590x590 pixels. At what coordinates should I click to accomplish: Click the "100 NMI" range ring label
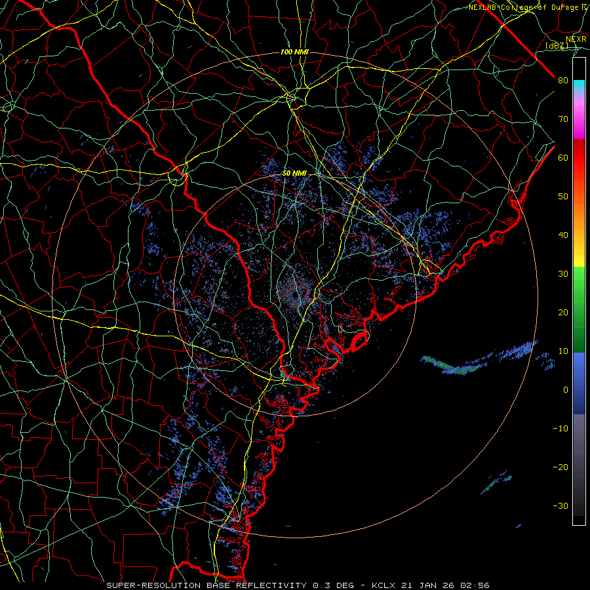tap(294, 52)
